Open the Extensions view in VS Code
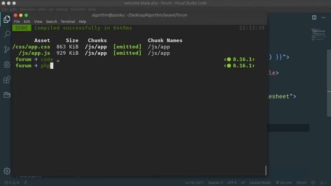The image size is (331, 186). click(x=7, y=80)
